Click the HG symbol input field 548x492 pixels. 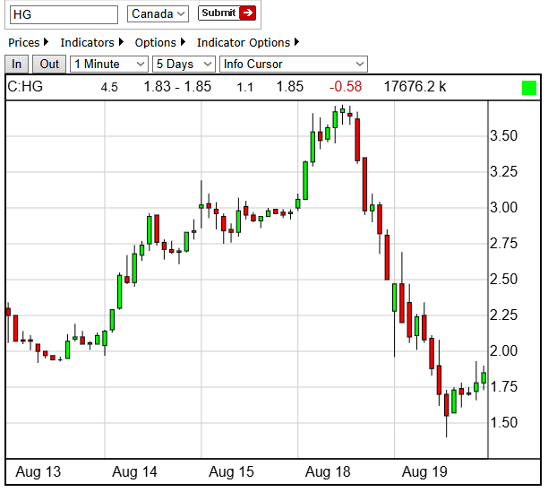coord(64,14)
